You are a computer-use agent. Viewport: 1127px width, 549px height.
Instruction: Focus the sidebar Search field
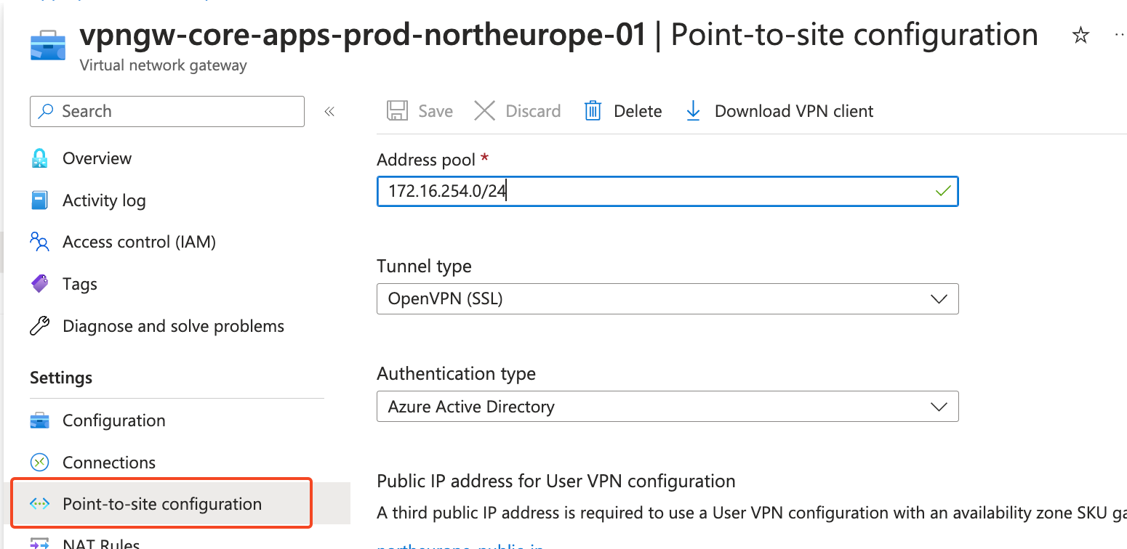tap(167, 111)
